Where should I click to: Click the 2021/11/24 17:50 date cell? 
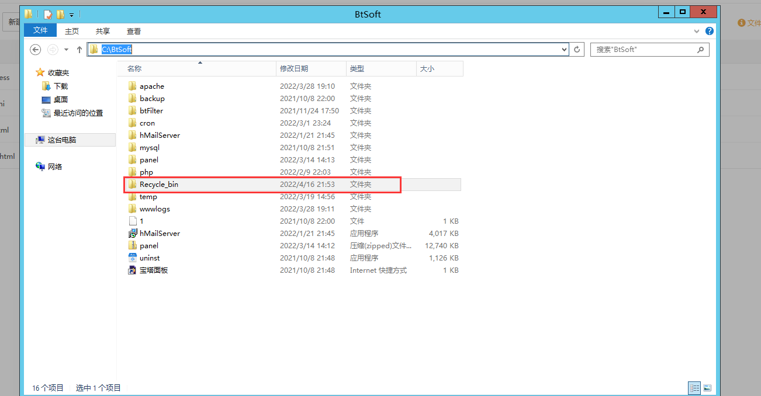309,110
